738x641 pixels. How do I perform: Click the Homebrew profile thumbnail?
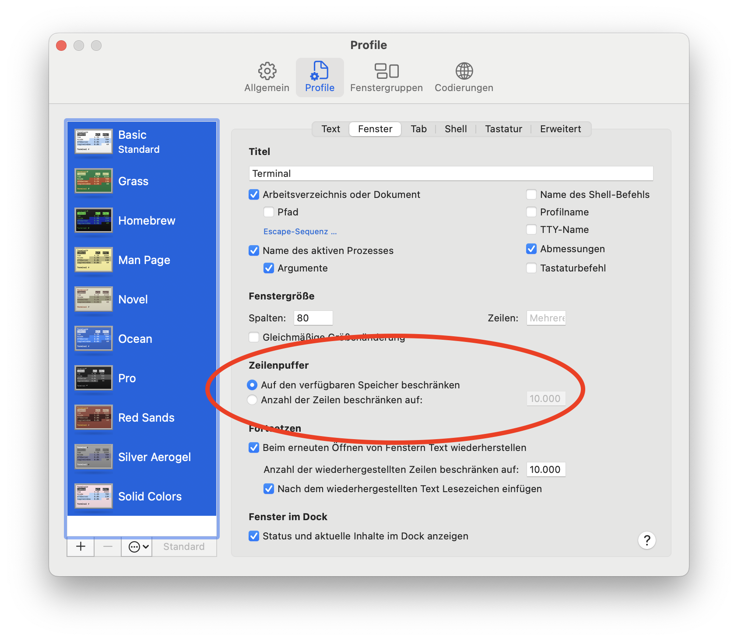point(94,220)
